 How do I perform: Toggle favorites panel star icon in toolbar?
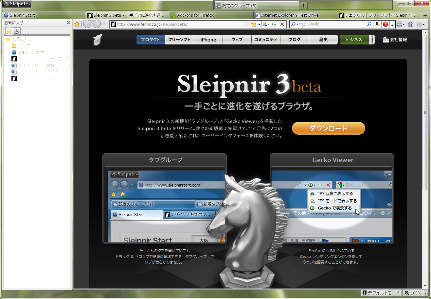tap(77, 24)
